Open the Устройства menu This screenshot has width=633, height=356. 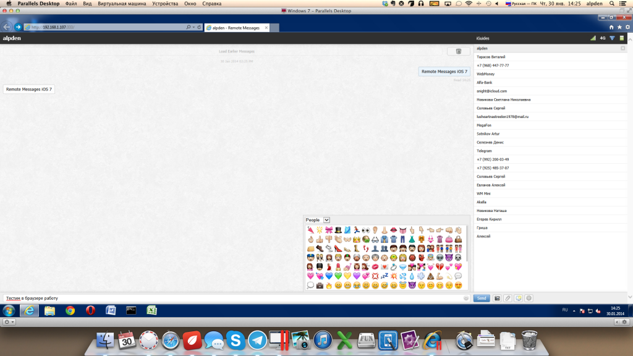pyautogui.click(x=165, y=4)
